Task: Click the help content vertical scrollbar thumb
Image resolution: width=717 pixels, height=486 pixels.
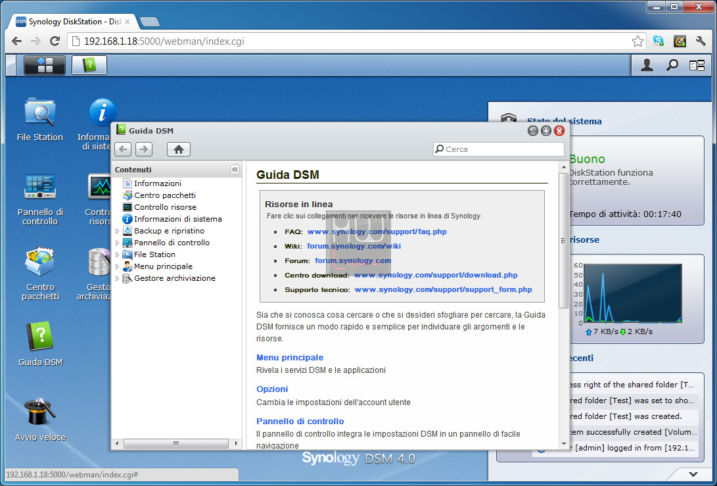Action: click(564, 240)
